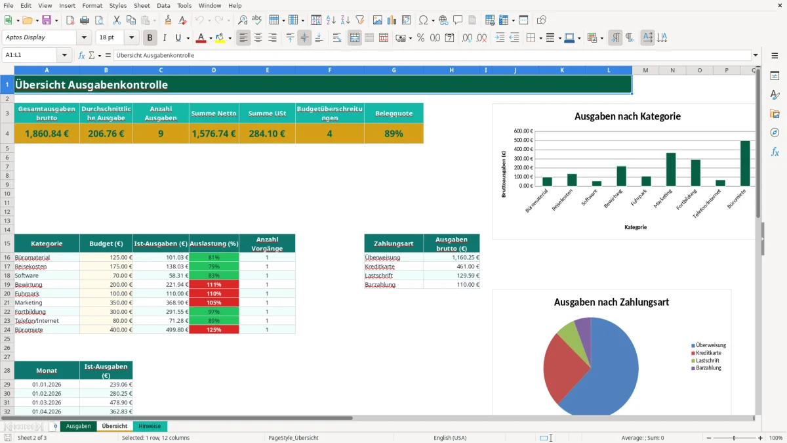The image size is (787, 443).
Task: Click the AutoFilter funnel icon
Action: 359,20
